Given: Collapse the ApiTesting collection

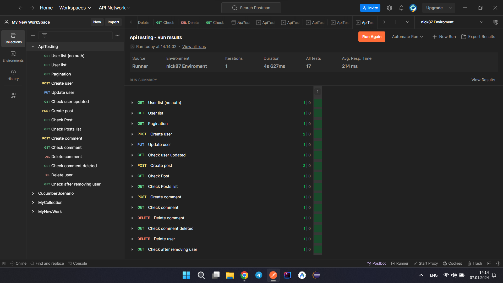Looking at the screenshot, I should (33, 47).
